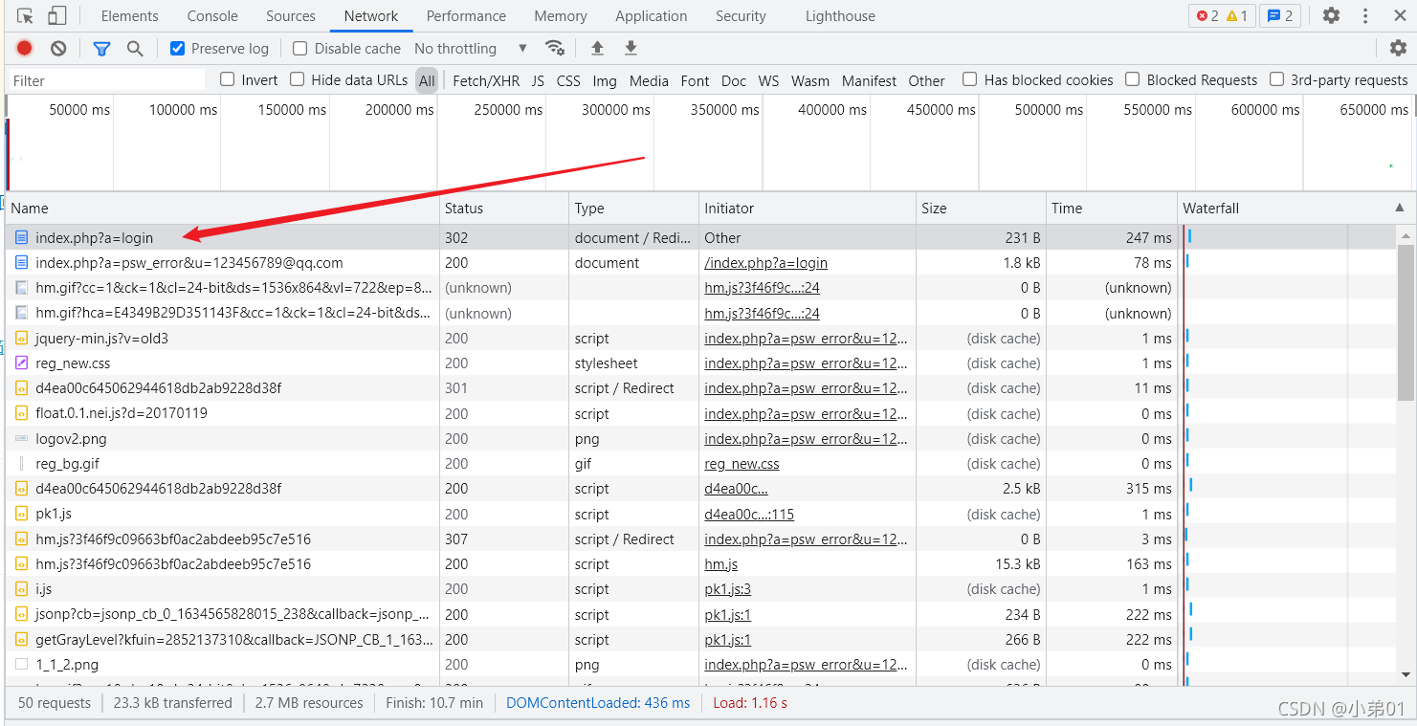Toggle the network filter bar
The width and height of the screenshot is (1417, 726).
click(101, 48)
